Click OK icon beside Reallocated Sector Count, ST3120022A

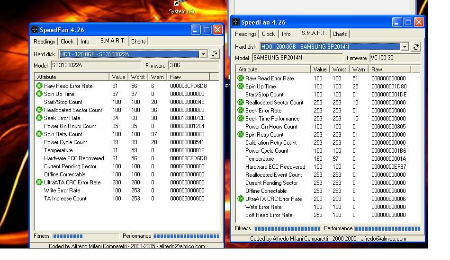[x=39, y=110]
